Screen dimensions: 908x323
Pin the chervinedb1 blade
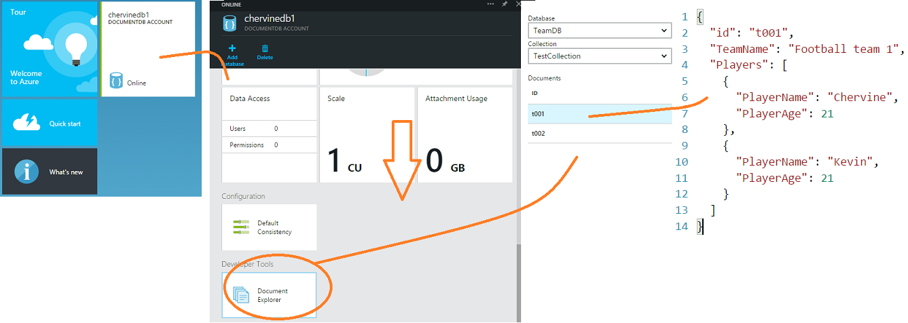[x=505, y=4]
